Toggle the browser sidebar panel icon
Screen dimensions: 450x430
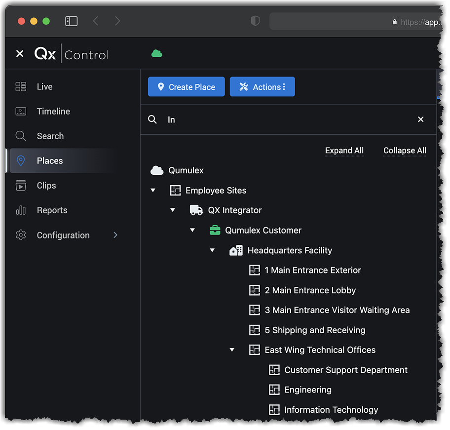point(72,21)
